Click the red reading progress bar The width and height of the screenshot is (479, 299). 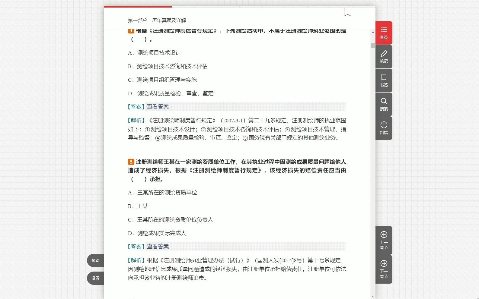click(138, 7)
